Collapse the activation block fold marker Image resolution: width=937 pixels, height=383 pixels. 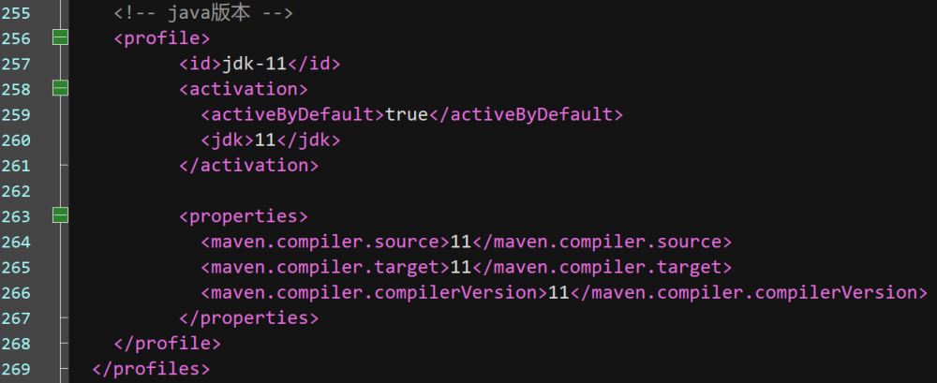[x=60, y=89]
